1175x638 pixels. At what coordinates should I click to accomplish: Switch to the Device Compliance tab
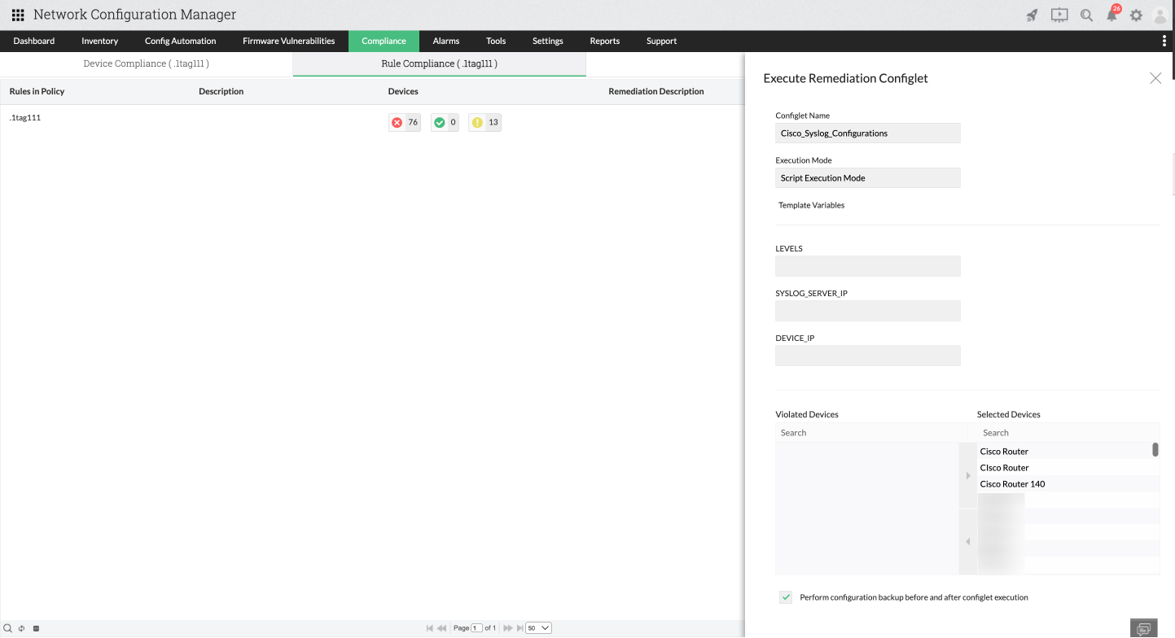point(146,63)
